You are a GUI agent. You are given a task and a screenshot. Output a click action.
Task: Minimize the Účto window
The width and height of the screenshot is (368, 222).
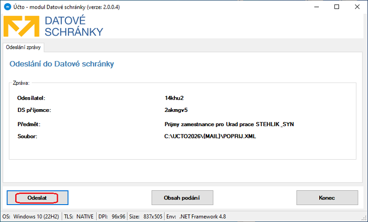[x=316, y=7]
